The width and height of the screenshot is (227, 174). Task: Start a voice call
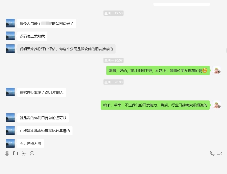[212, 153]
